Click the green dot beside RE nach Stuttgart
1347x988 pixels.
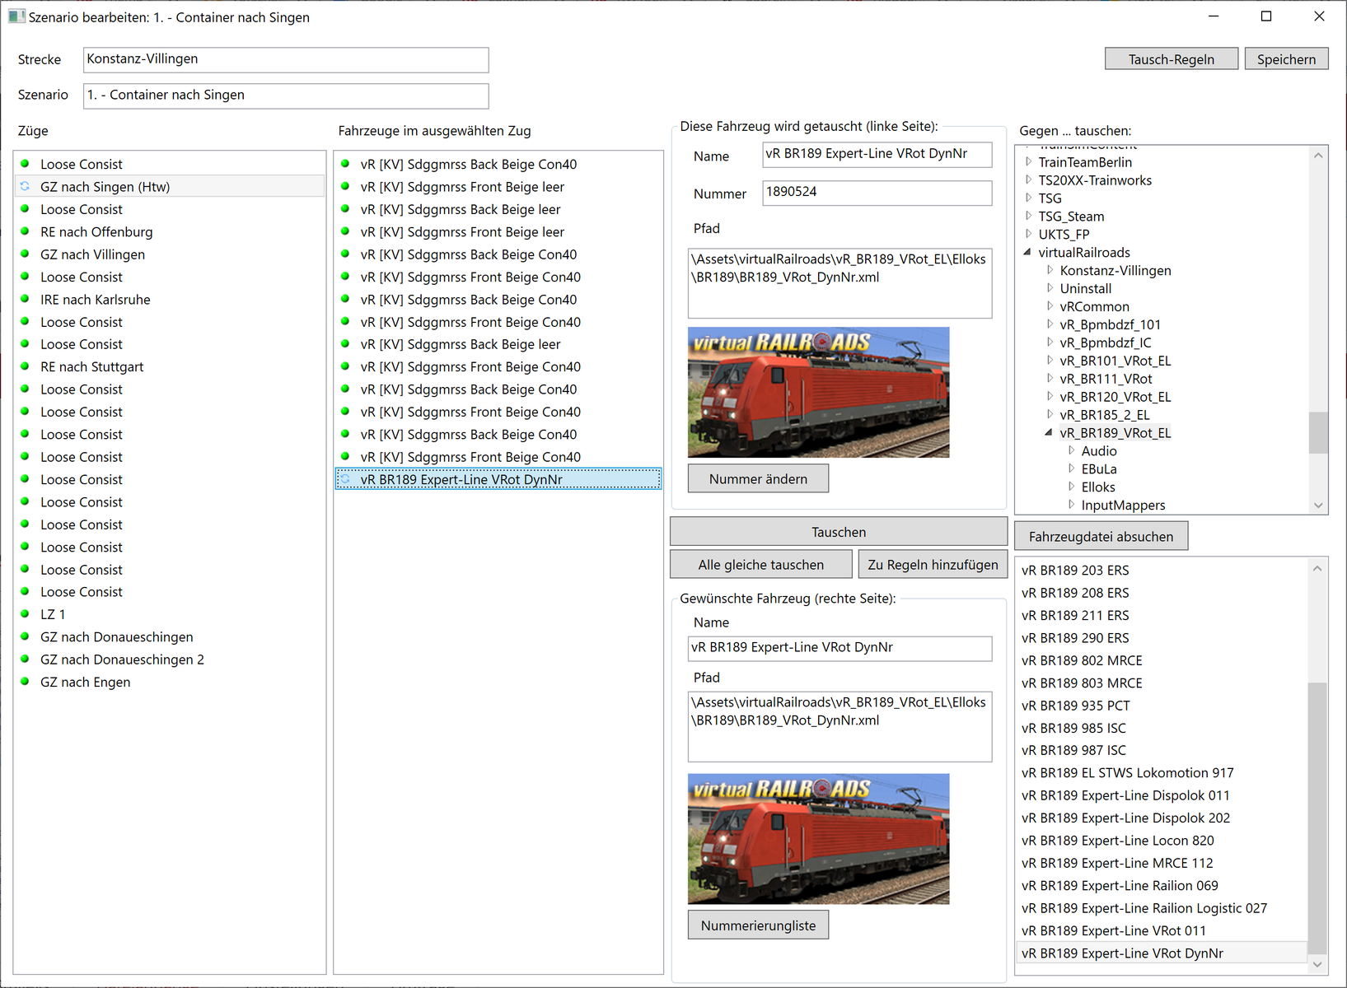point(25,366)
